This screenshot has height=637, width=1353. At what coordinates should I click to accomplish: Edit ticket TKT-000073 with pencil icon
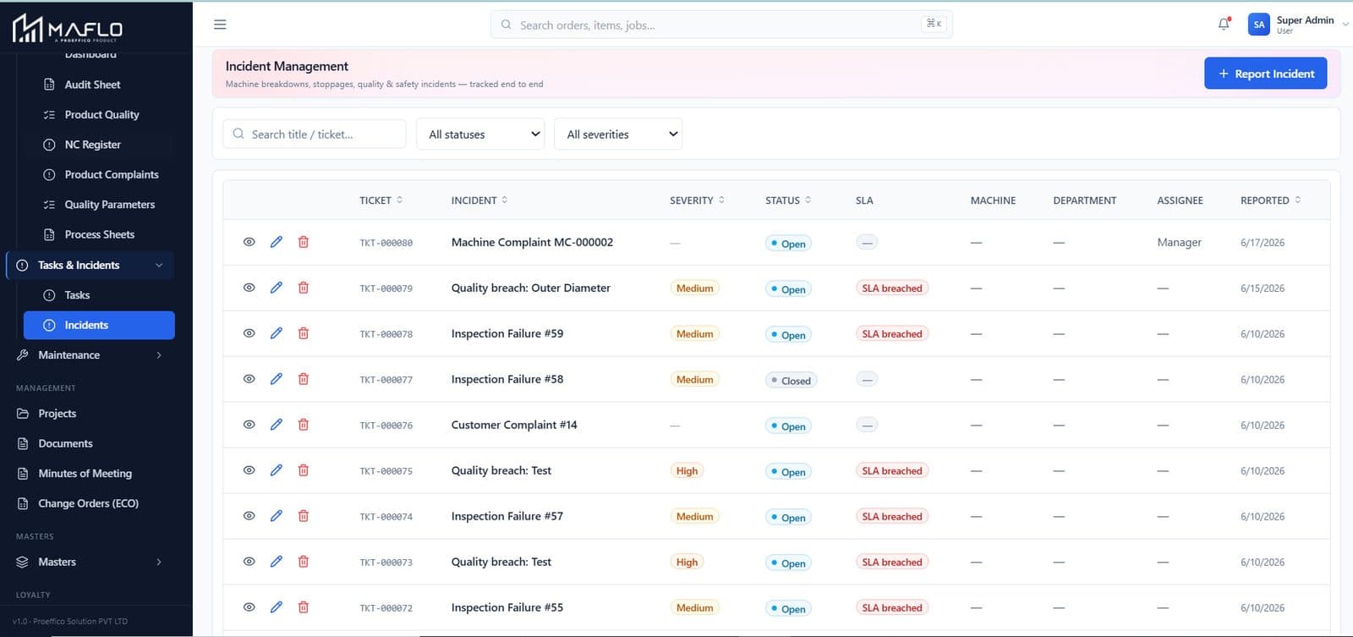point(277,562)
